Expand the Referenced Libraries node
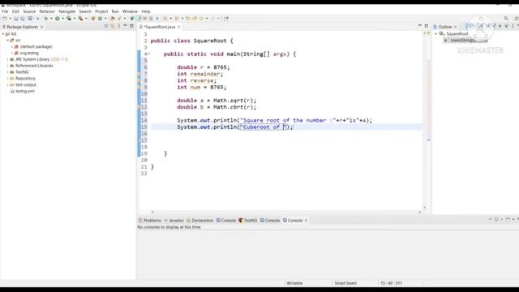The width and height of the screenshot is (519, 292). pos(7,66)
